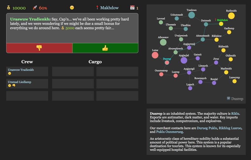Select the Toedows system on map
251x160 pixels.
tap(191, 15)
